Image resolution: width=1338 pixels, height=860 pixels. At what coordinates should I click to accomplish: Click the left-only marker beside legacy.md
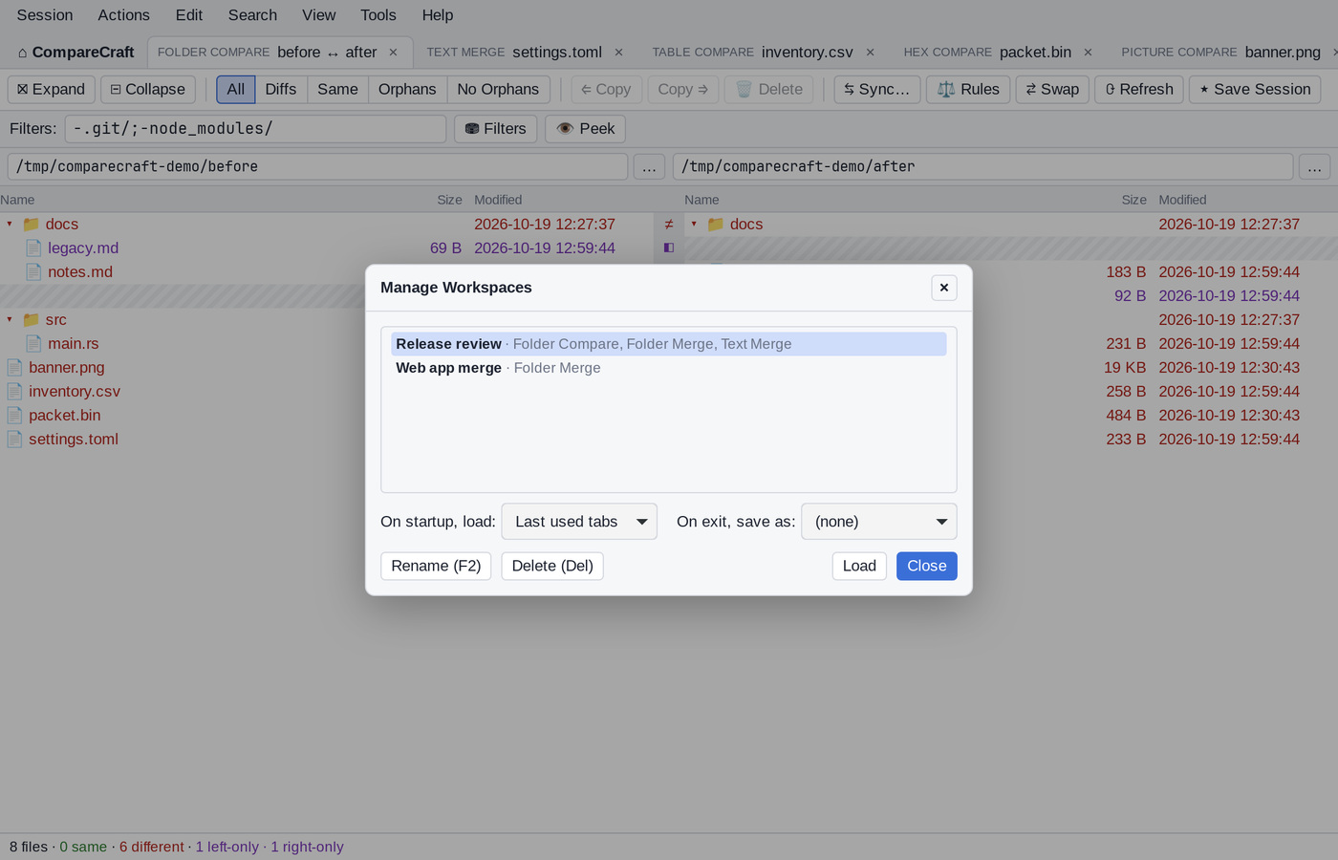click(669, 248)
